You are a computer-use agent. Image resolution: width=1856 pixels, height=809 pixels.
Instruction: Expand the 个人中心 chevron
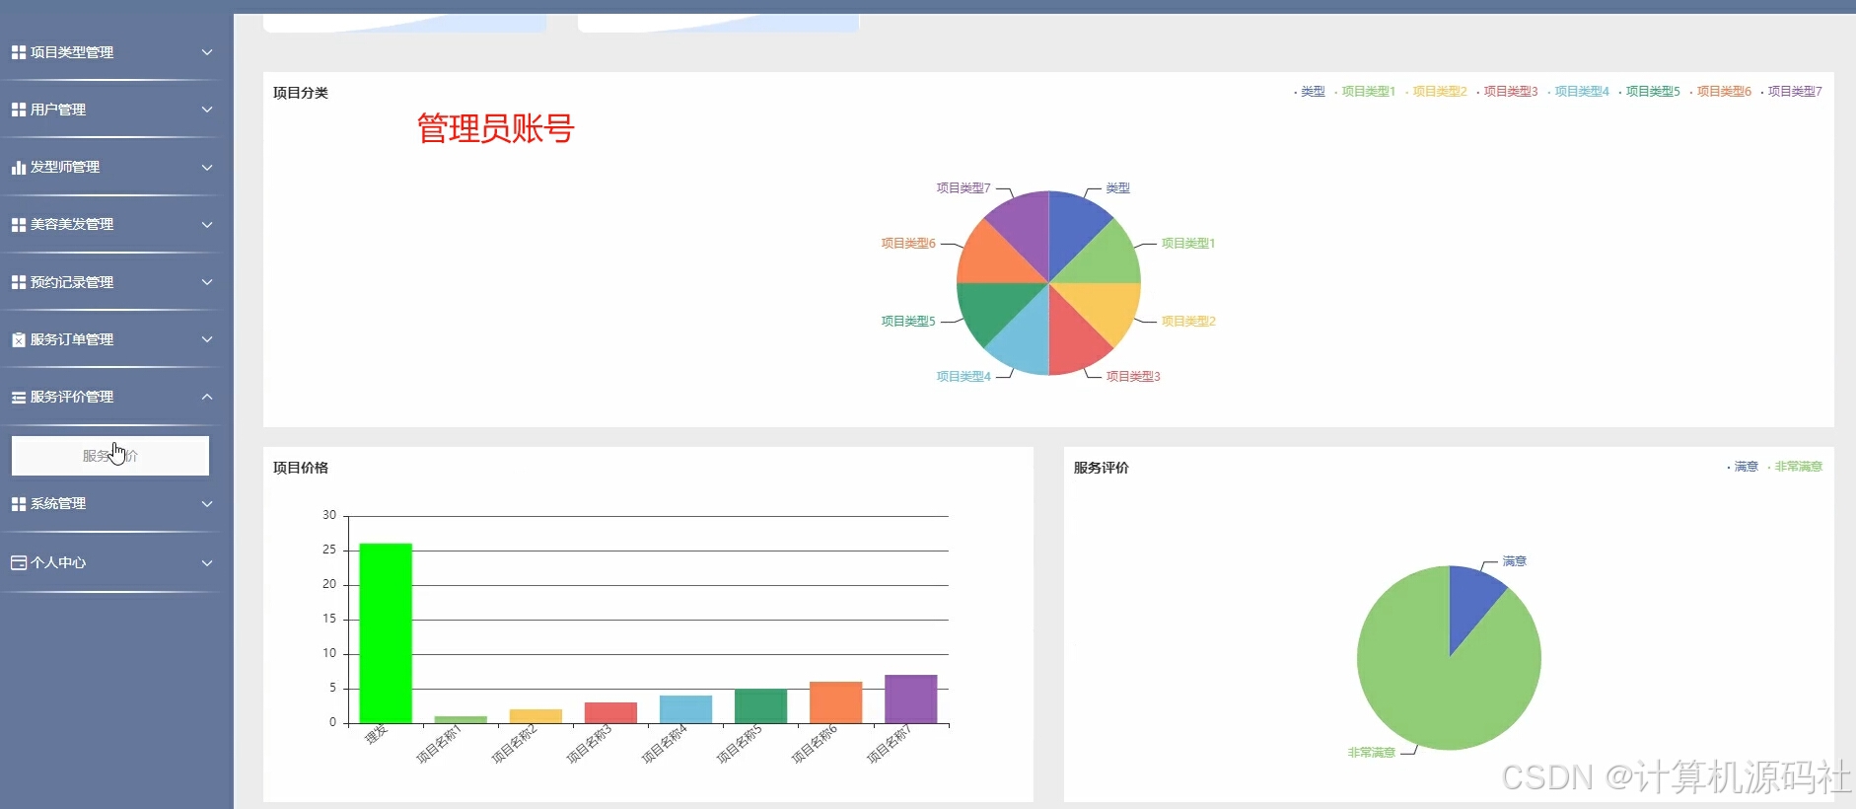pos(207,563)
